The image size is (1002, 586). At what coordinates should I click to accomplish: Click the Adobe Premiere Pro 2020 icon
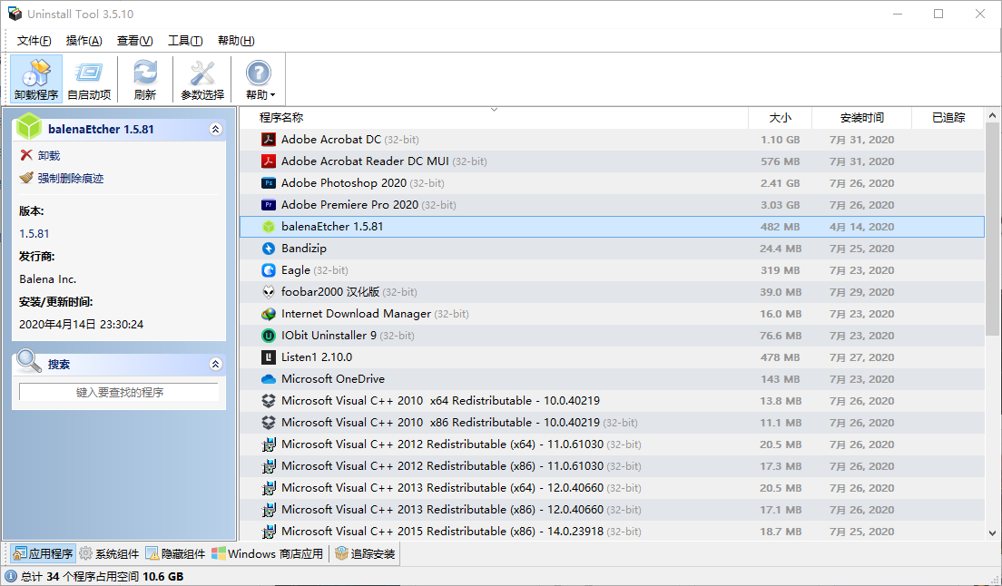pyautogui.click(x=269, y=204)
